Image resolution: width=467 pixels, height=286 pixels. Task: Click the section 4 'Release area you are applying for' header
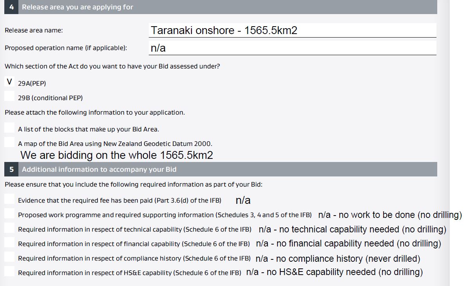pos(78,7)
